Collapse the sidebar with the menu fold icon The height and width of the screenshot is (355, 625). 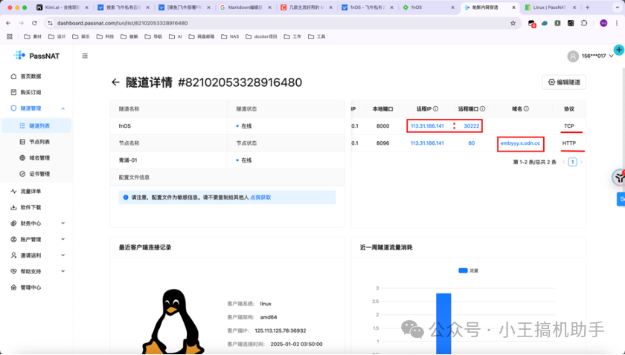click(85, 56)
